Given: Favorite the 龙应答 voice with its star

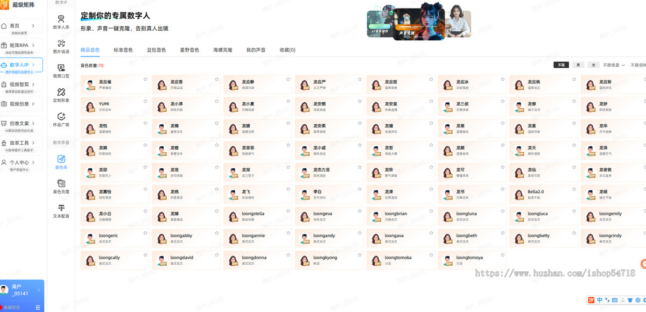Looking at the screenshot, I should pyautogui.click(x=216, y=79).
